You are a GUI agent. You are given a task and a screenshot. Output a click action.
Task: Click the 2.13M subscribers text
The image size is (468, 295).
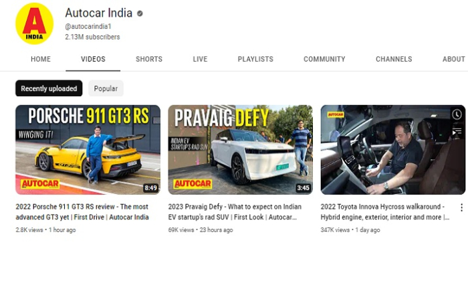[x=92, y=37]
